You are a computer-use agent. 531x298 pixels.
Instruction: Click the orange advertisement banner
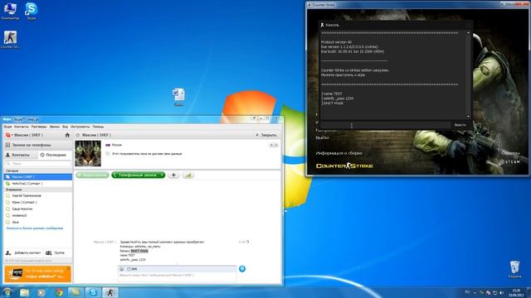click(x=37, y=274)
